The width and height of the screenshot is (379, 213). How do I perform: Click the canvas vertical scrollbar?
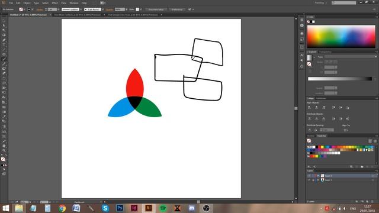coord(296,109)
